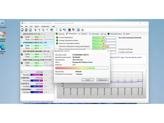Open the Configuration menu
This screenshot has width=164, height=123.
pyautogui.click(x=45, y=26)
